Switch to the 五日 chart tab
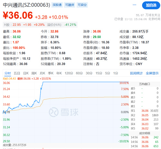Viewport: 161px width, 149px height. (x=17, y=73)
